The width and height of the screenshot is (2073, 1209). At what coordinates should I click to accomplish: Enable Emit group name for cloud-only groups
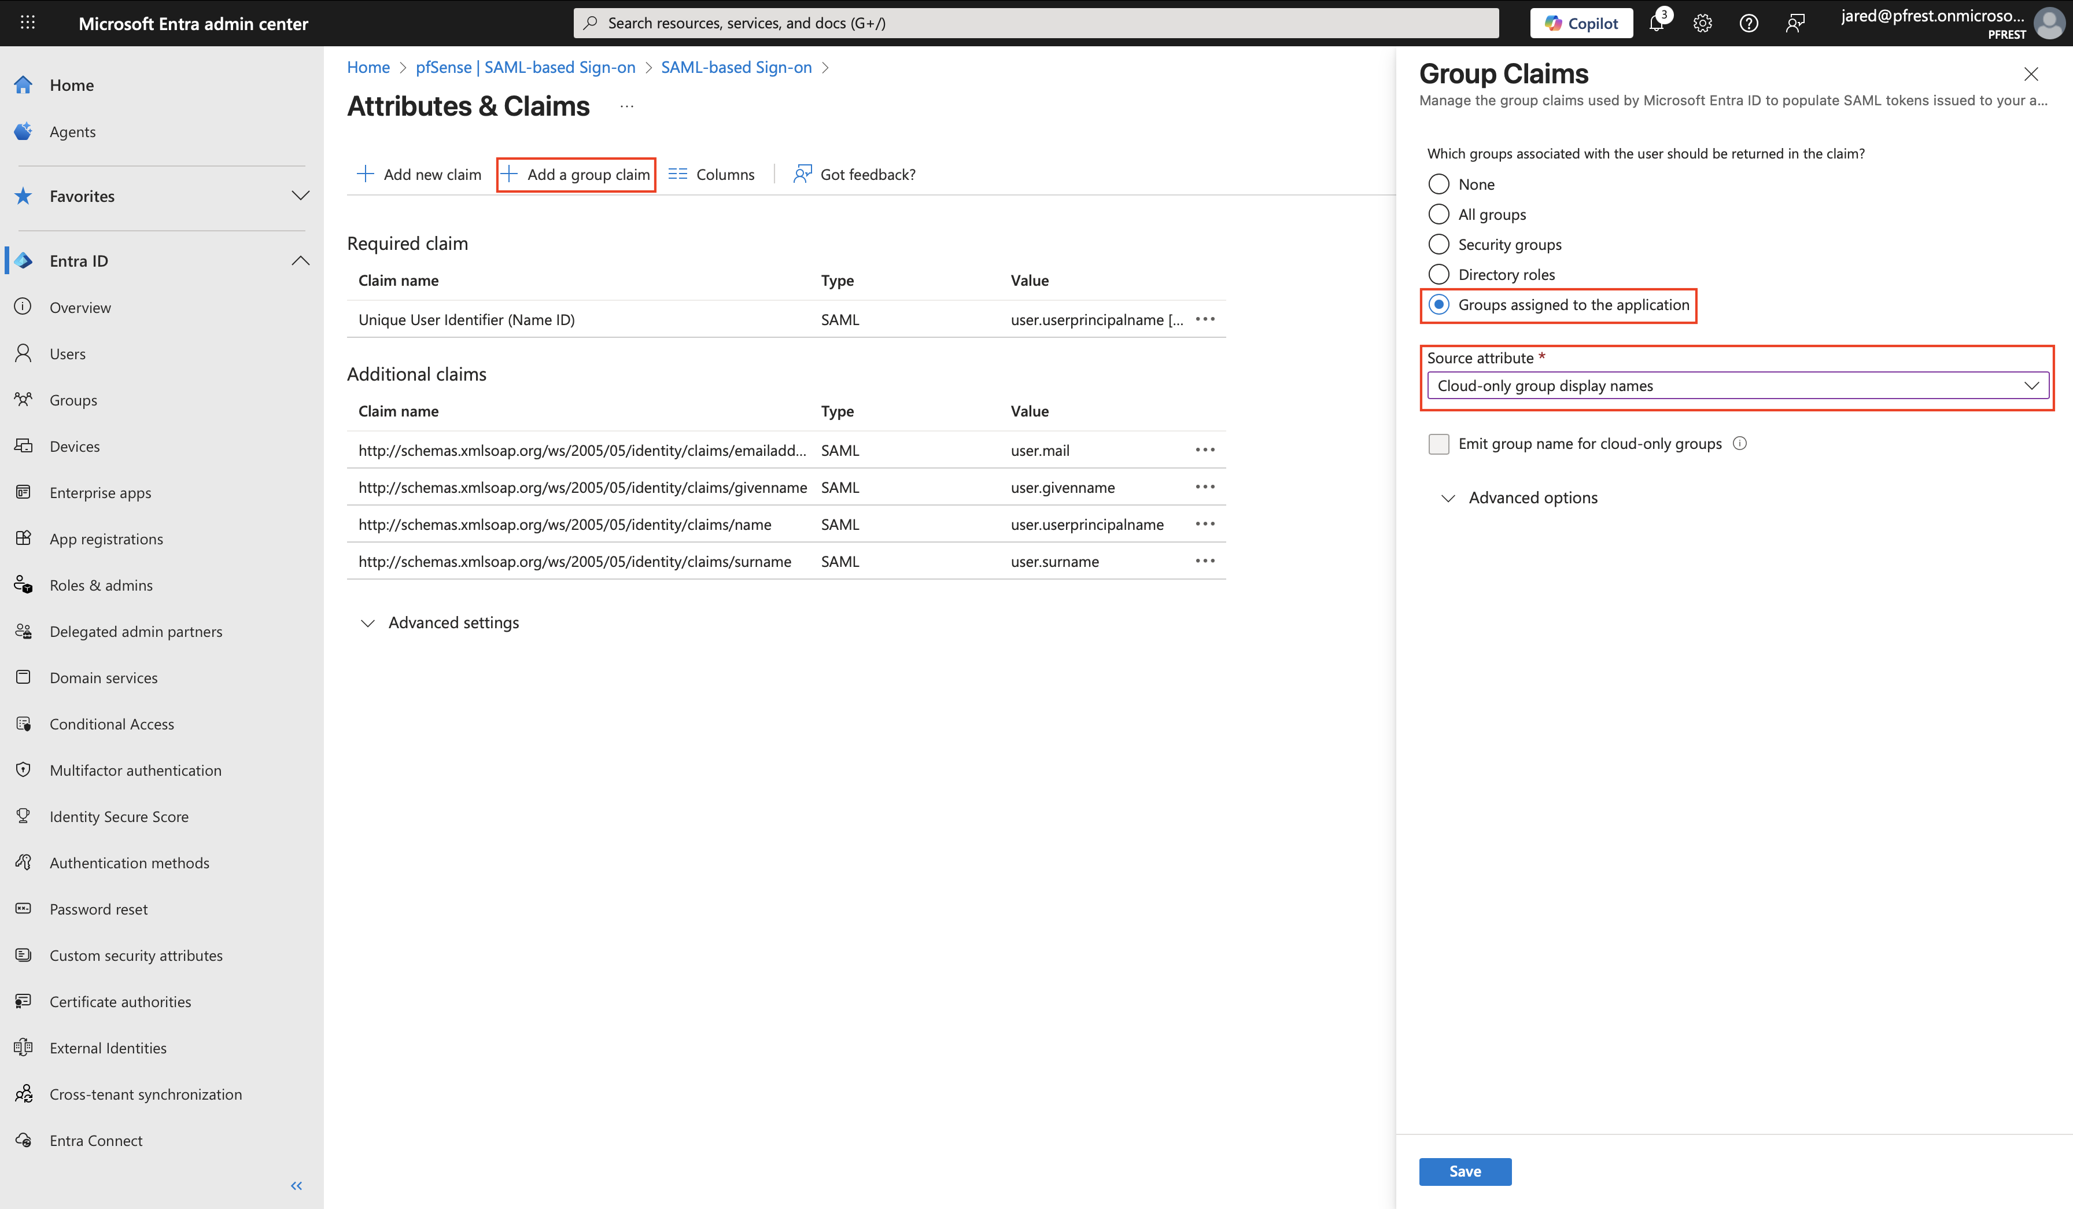pyautogui.click(x=1438, y=443)
